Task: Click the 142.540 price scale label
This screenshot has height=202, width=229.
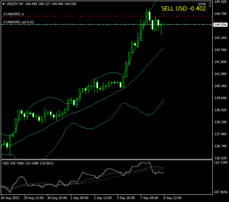Action: pos(220,50)
